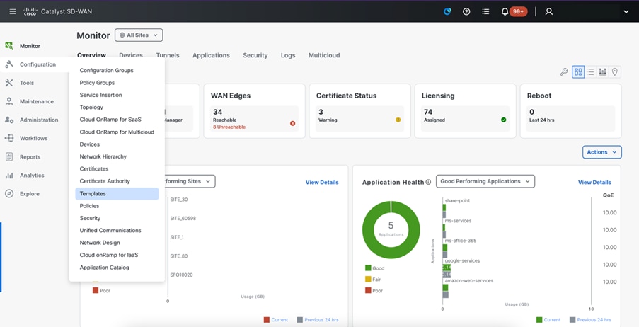Switch to the Logs tab
Viewport: 639px width, 327px height.
pos(288,55)
